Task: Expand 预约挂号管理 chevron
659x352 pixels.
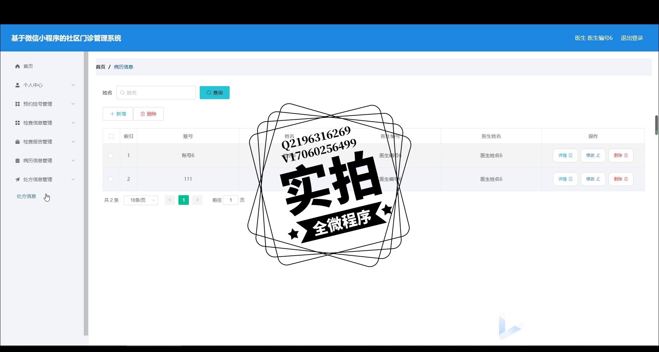Action: pos(73,104)
